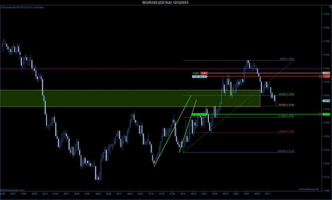Click the green 0.0007 value beside beige line
Image resolution: width=332 pixels, height=200 pixels.
tap(196, 73)
